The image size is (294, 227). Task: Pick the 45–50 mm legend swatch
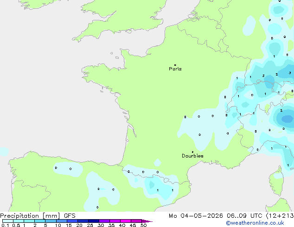pos(136,221)
